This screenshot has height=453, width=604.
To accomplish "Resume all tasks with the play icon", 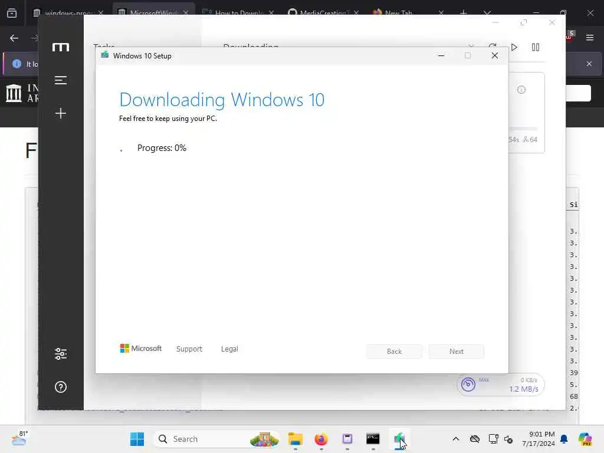I will (x=514, y=47).
